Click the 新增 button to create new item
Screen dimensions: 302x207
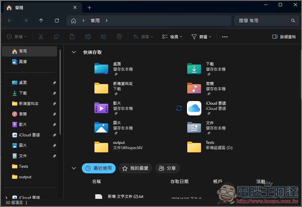17,37
